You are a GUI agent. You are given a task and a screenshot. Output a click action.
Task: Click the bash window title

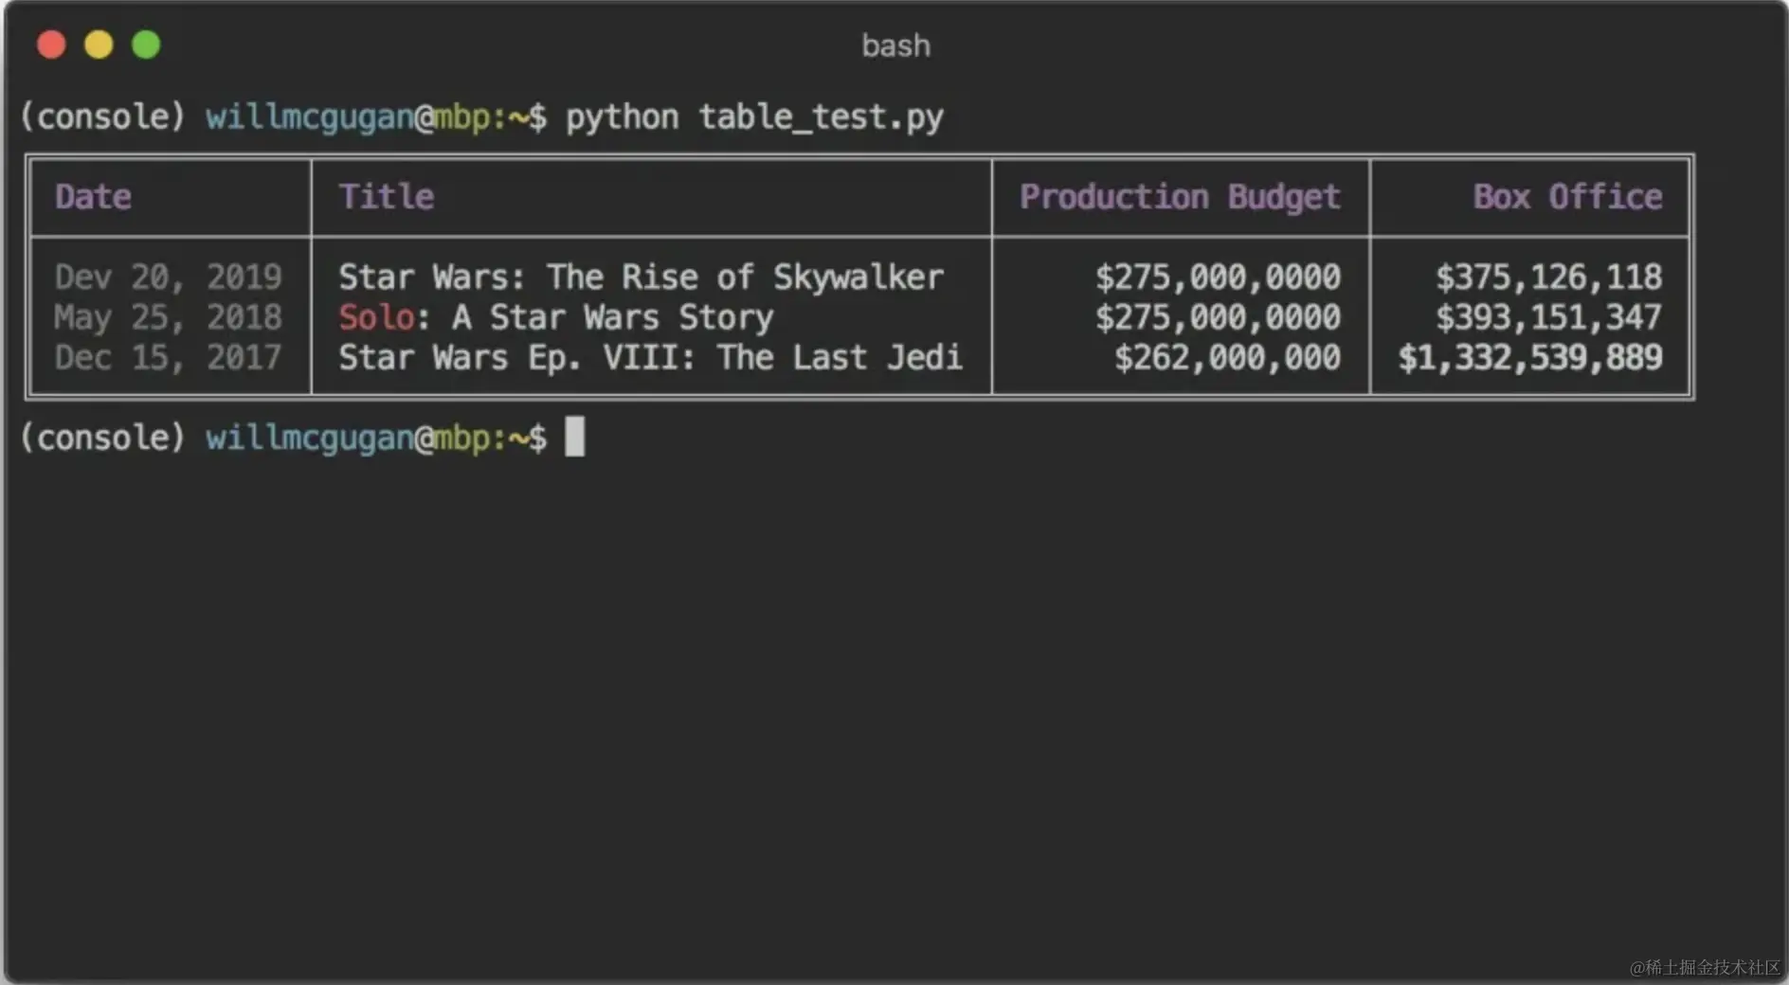click(895, 45)
